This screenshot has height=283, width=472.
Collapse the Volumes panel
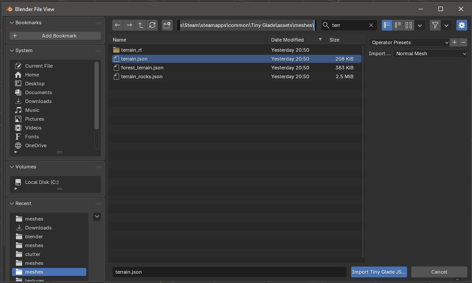pos(12,167)
